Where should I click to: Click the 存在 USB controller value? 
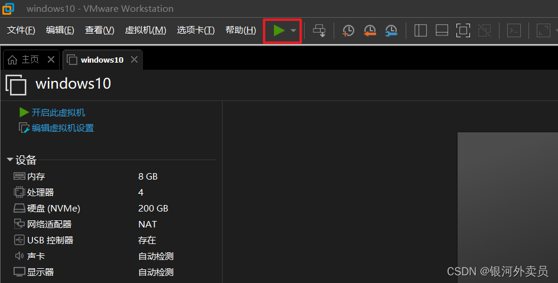(x=147, y=240)
